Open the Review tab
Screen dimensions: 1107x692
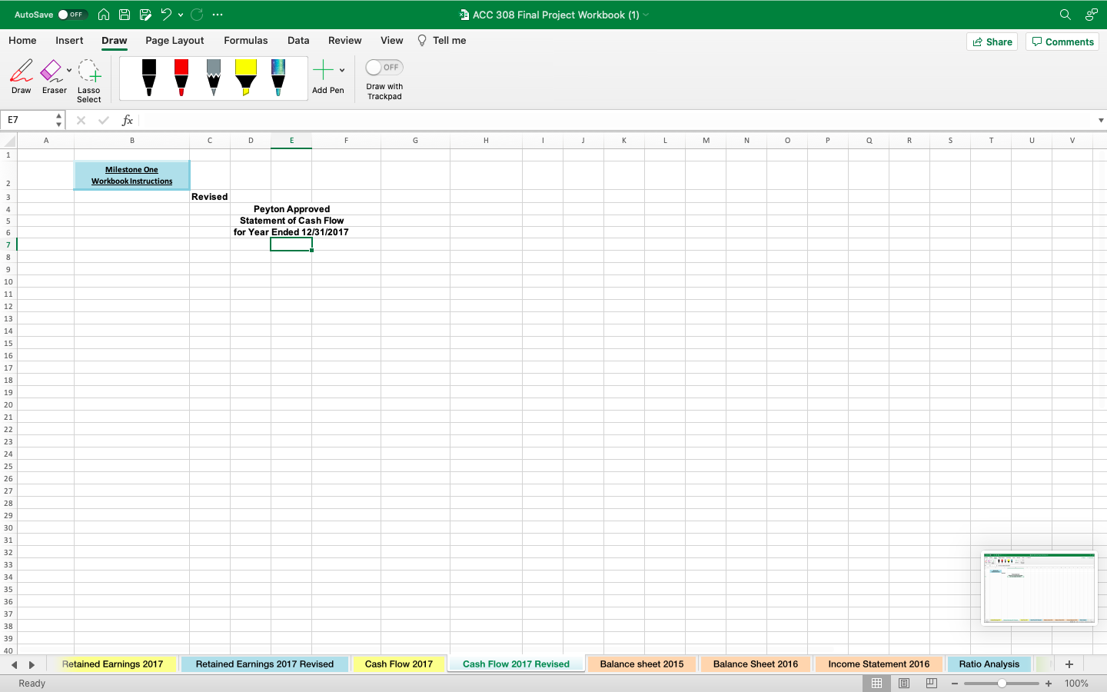345,41
